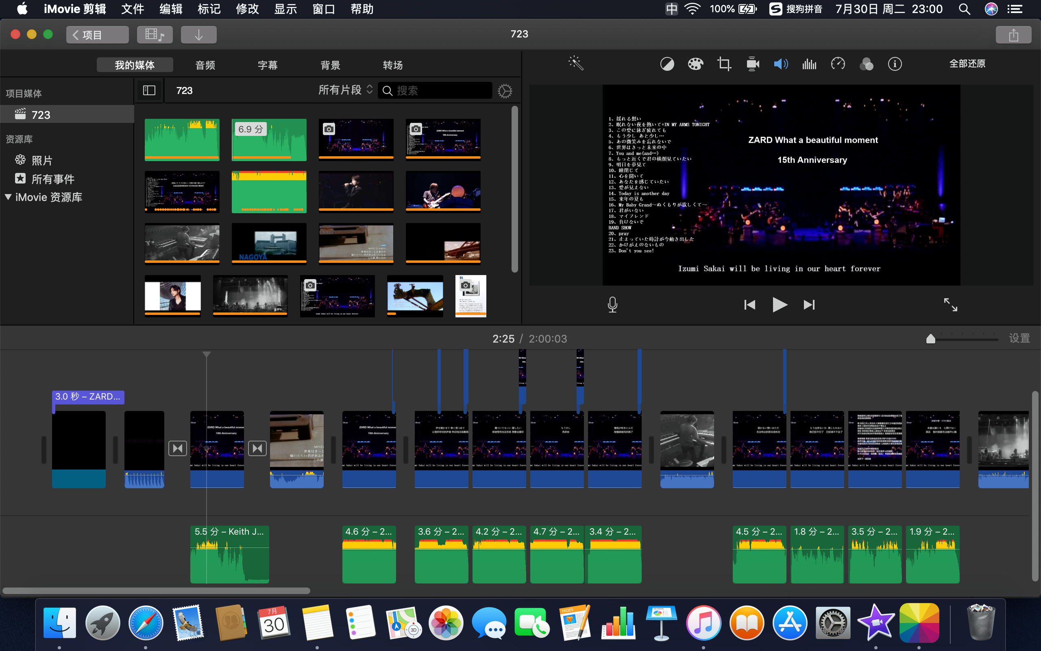Click the magic wand auto-enhance icon
The width and height of the screenshot is (1041, 651).
[575, 64]
